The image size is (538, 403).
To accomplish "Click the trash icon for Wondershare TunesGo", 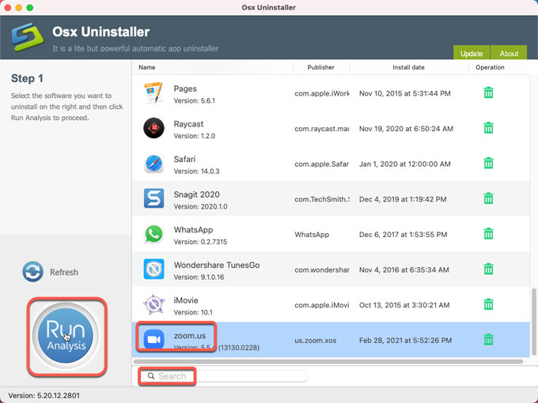I will pos(488,269).
